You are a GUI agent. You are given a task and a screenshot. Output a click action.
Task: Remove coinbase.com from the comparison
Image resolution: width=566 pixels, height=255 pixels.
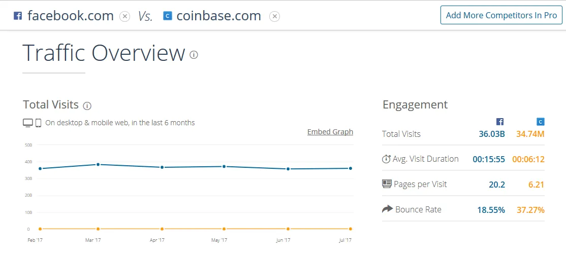(x=274, y=16)
